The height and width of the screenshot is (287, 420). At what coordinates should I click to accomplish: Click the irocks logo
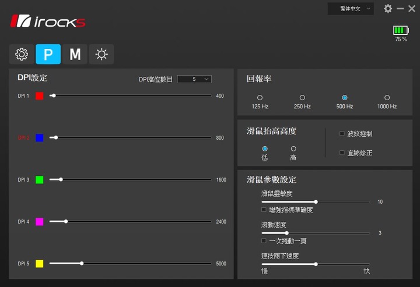pyautogui.click(x=48, y=22)
